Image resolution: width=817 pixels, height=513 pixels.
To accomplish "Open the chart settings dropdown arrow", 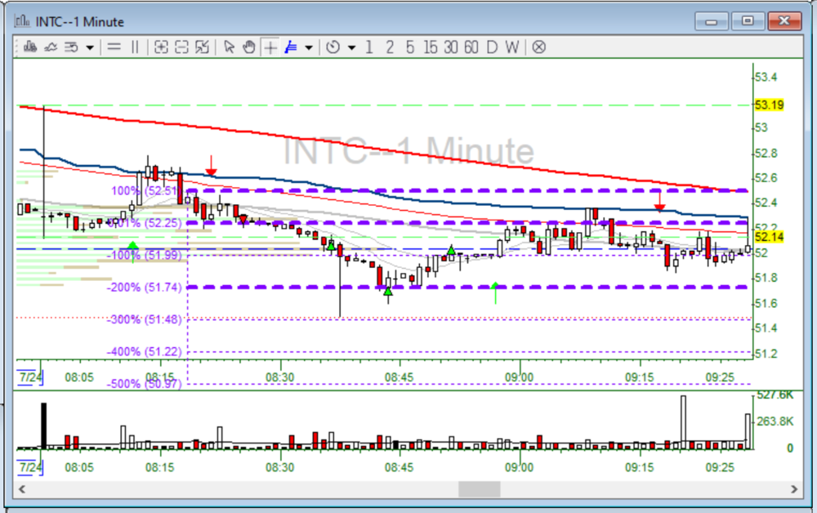I will [x=89, y=47].
